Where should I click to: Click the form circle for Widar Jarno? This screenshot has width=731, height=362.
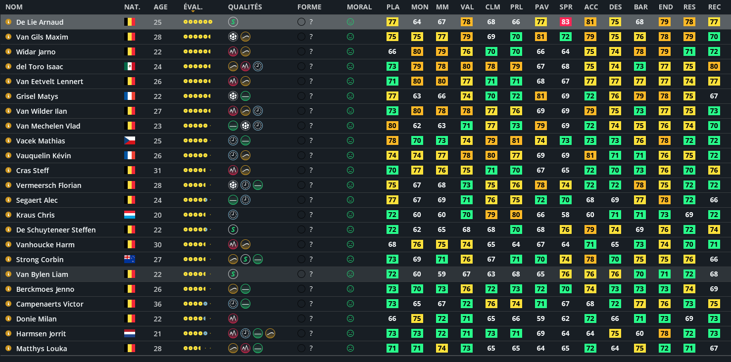[x=301, y=51]
